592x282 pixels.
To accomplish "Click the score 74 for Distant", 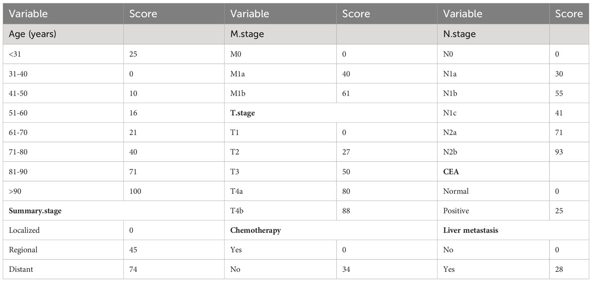I will pos(133,269).
